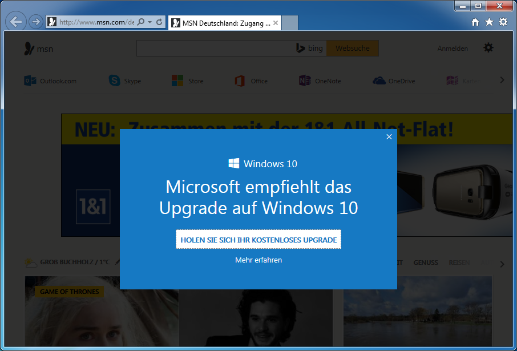Click the 1&1 logo in ad
Screen dimensions: 517x351
coord(93,207)
